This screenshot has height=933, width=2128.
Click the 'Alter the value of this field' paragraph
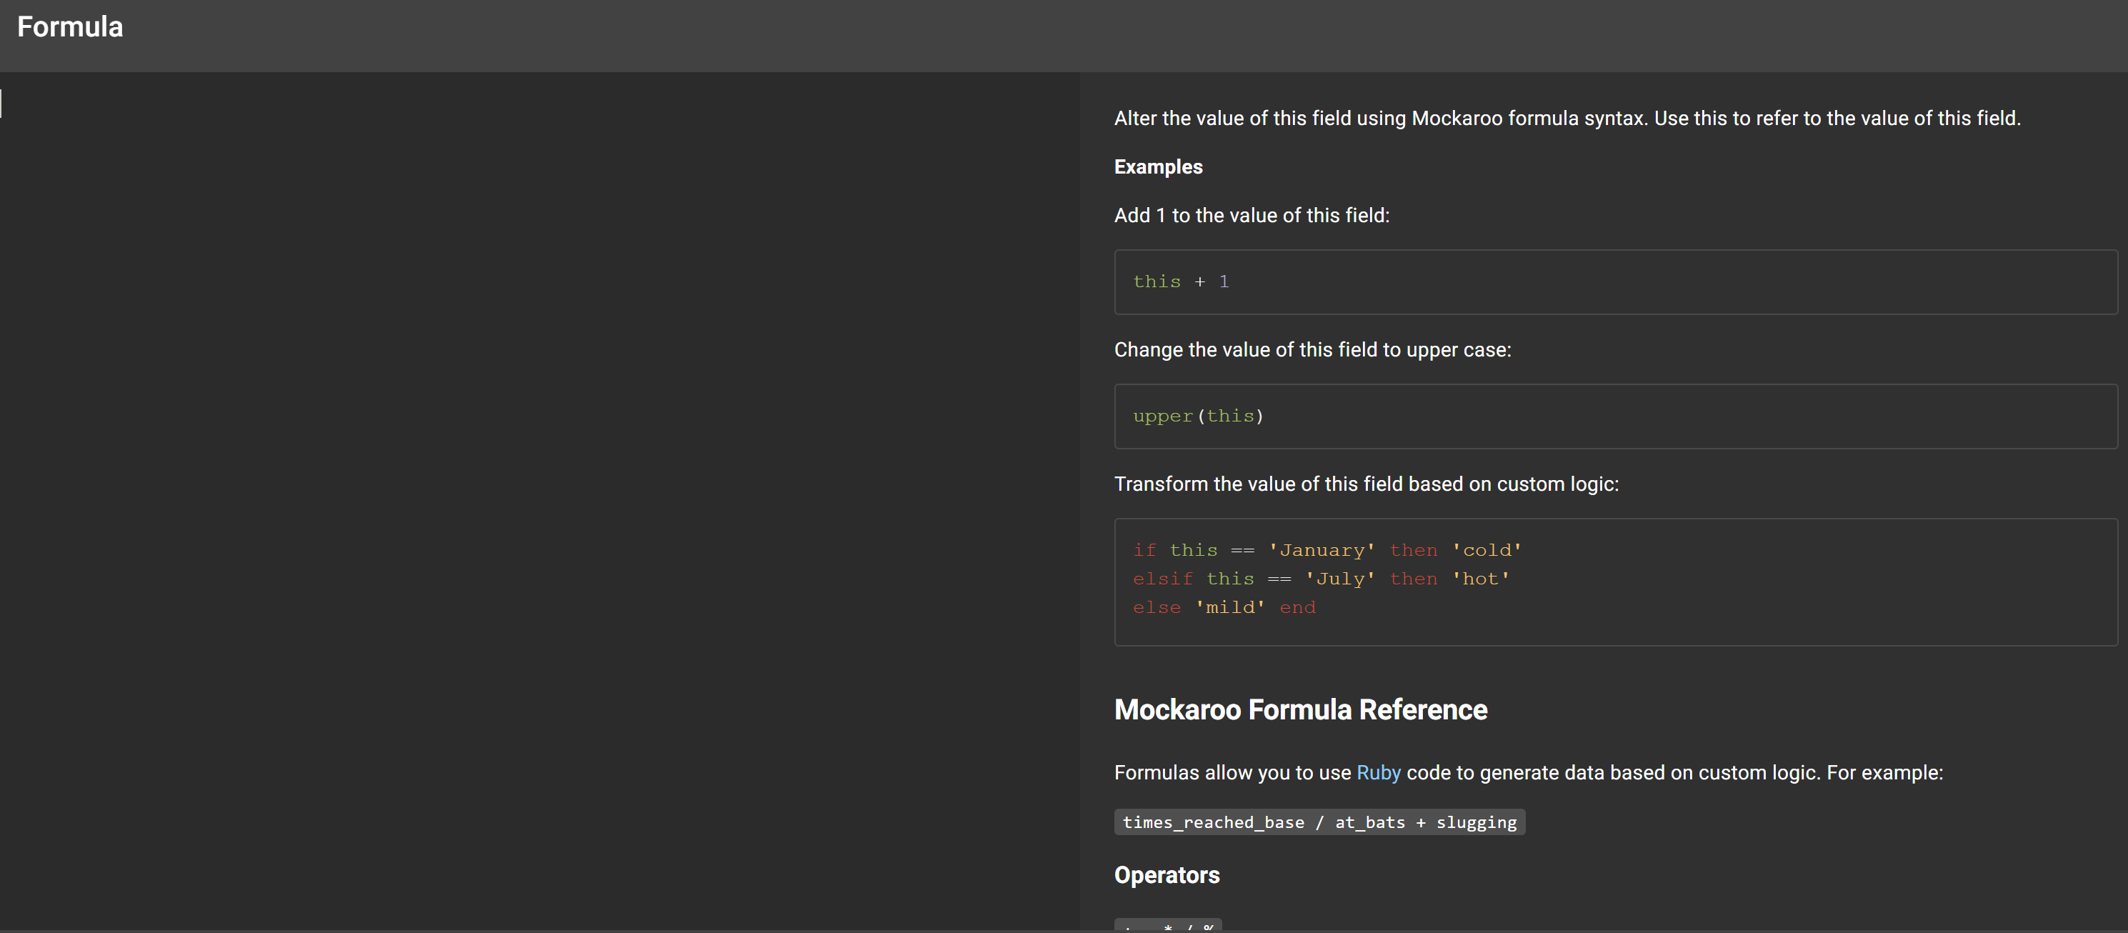[1567, 119]
